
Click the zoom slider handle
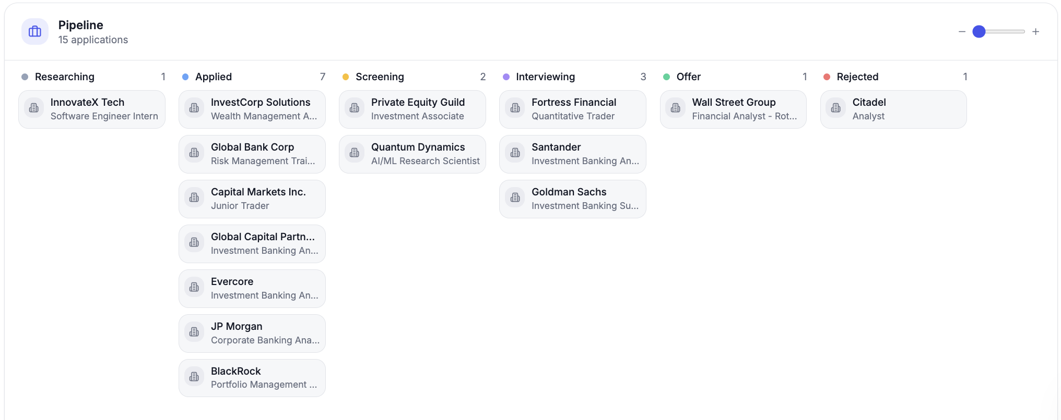click(979, 32)
